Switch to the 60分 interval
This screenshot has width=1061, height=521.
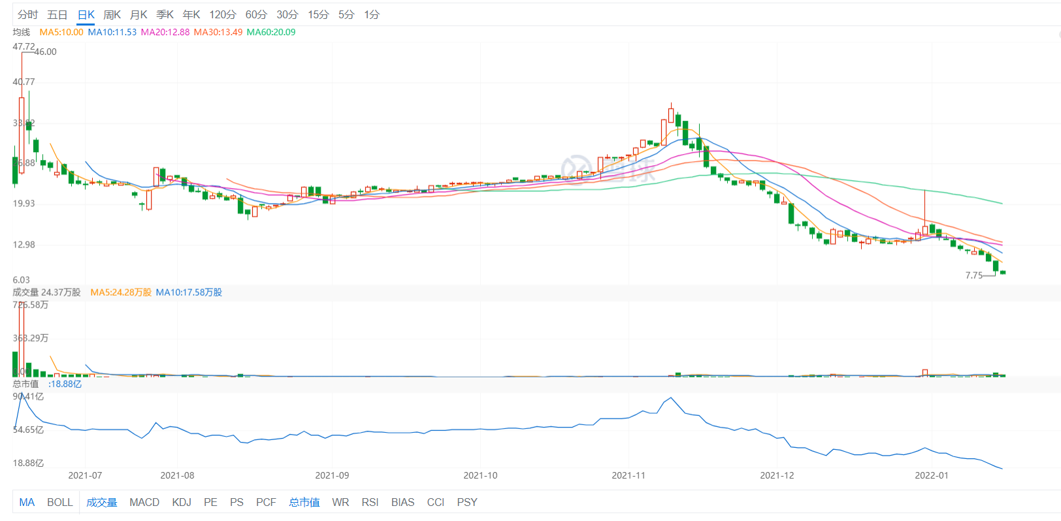pyautogui.click(x=256, y=14)
